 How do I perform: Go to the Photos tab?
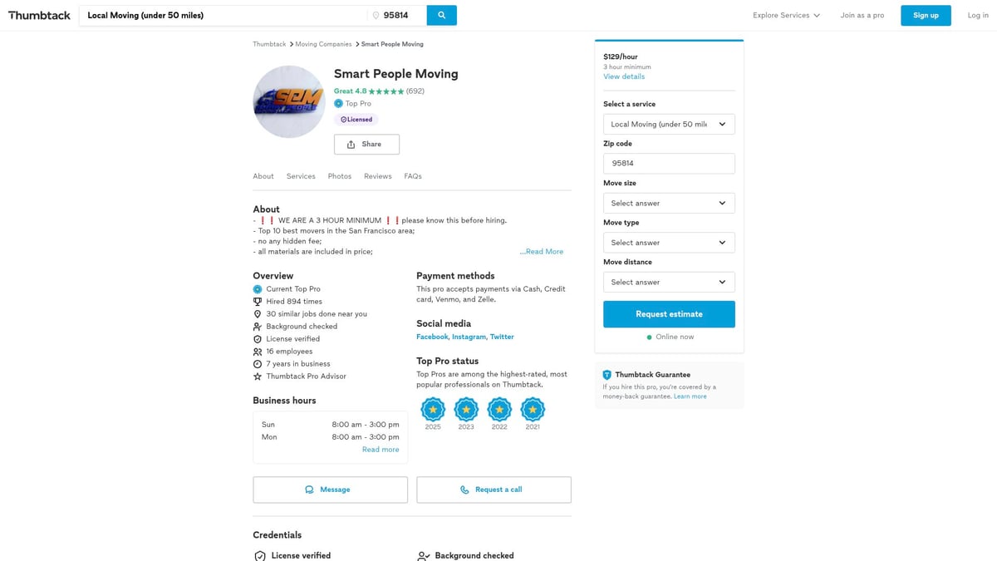tap(339, 176)
